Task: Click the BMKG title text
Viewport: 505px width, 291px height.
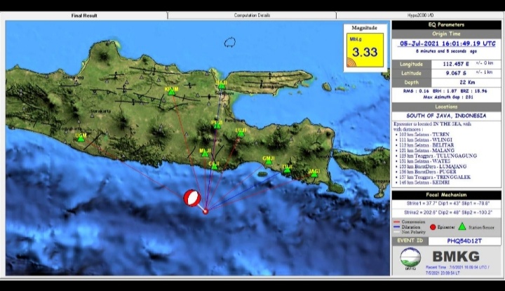Action: 456,257
